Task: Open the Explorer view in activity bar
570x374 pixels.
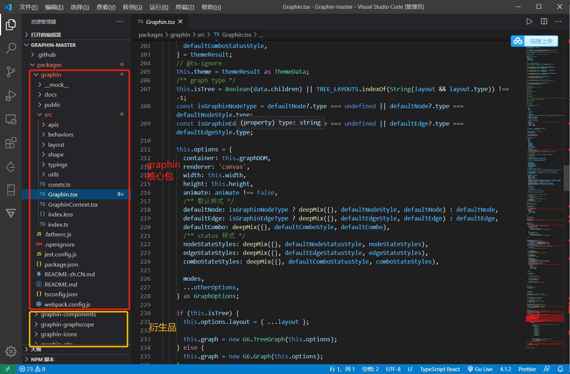Action: tap(11, 25)
